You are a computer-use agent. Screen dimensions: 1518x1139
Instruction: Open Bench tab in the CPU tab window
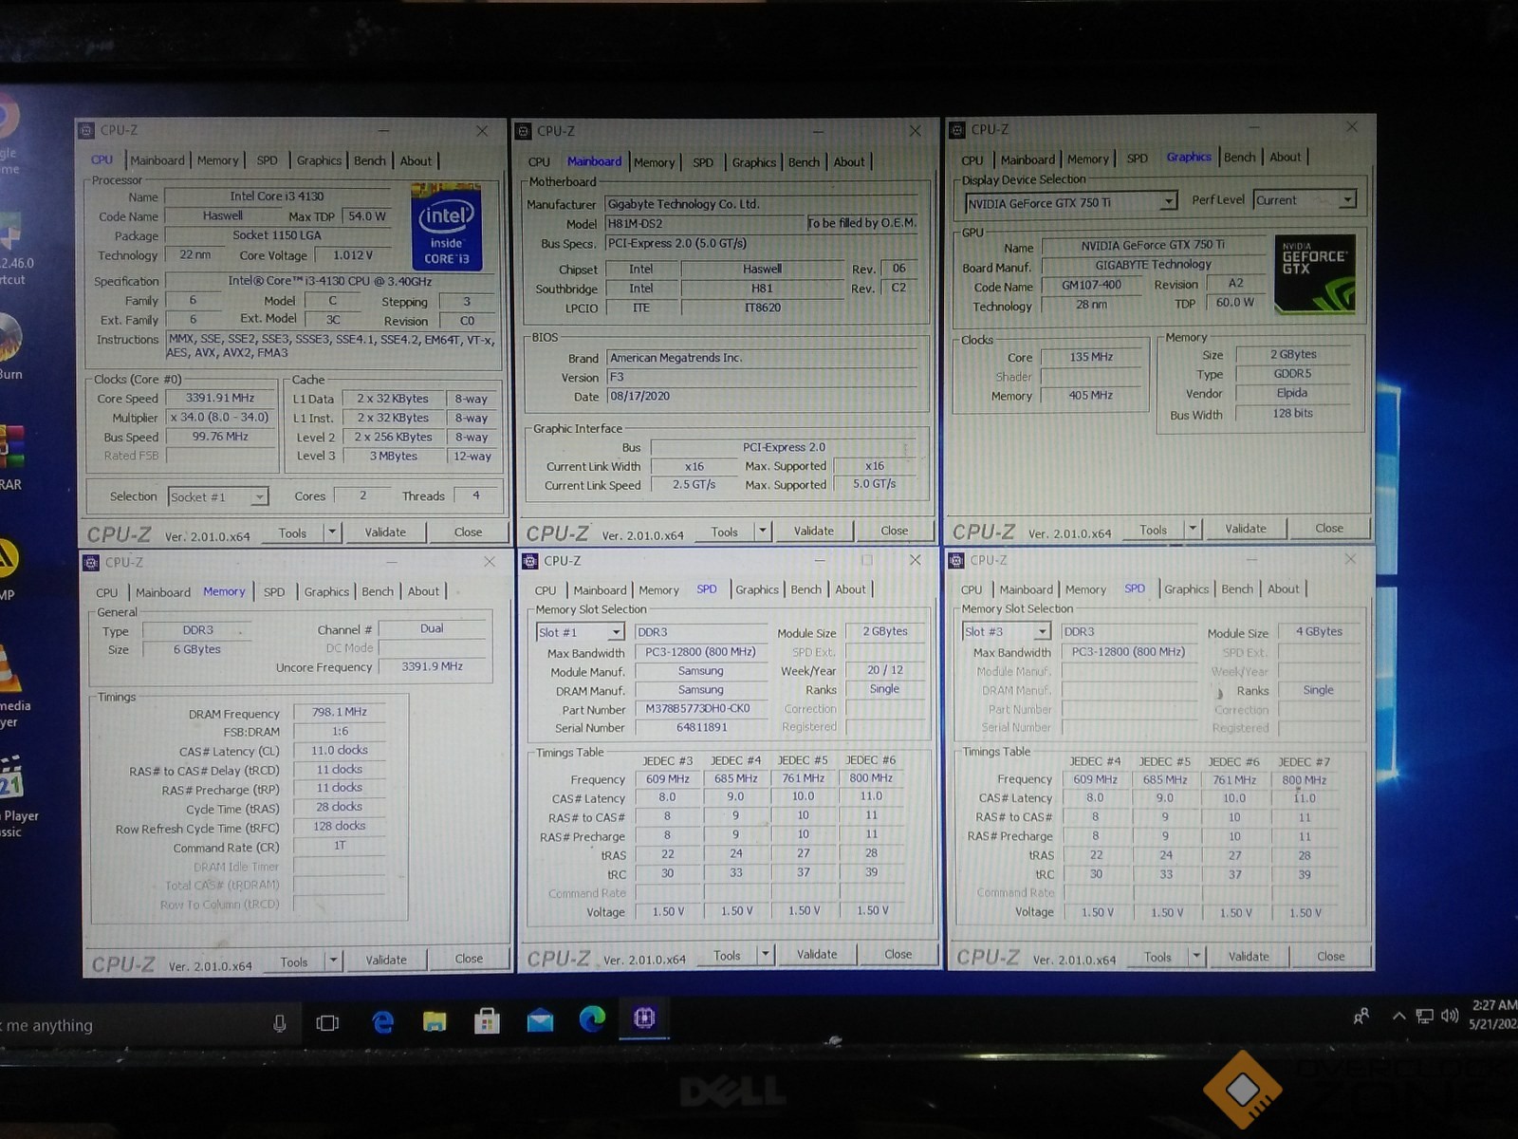click(x=369, y=160)
